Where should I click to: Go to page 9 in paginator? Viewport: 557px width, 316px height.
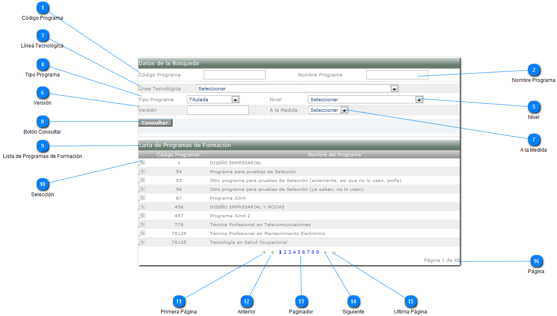pyautogui.click(x=317, y=252)
